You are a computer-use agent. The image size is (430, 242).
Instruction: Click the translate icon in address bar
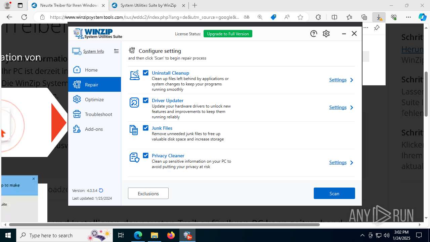tap(247, 17)
